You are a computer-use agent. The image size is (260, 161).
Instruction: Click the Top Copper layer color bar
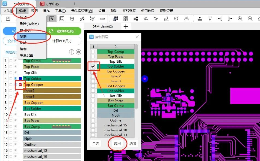52,84
